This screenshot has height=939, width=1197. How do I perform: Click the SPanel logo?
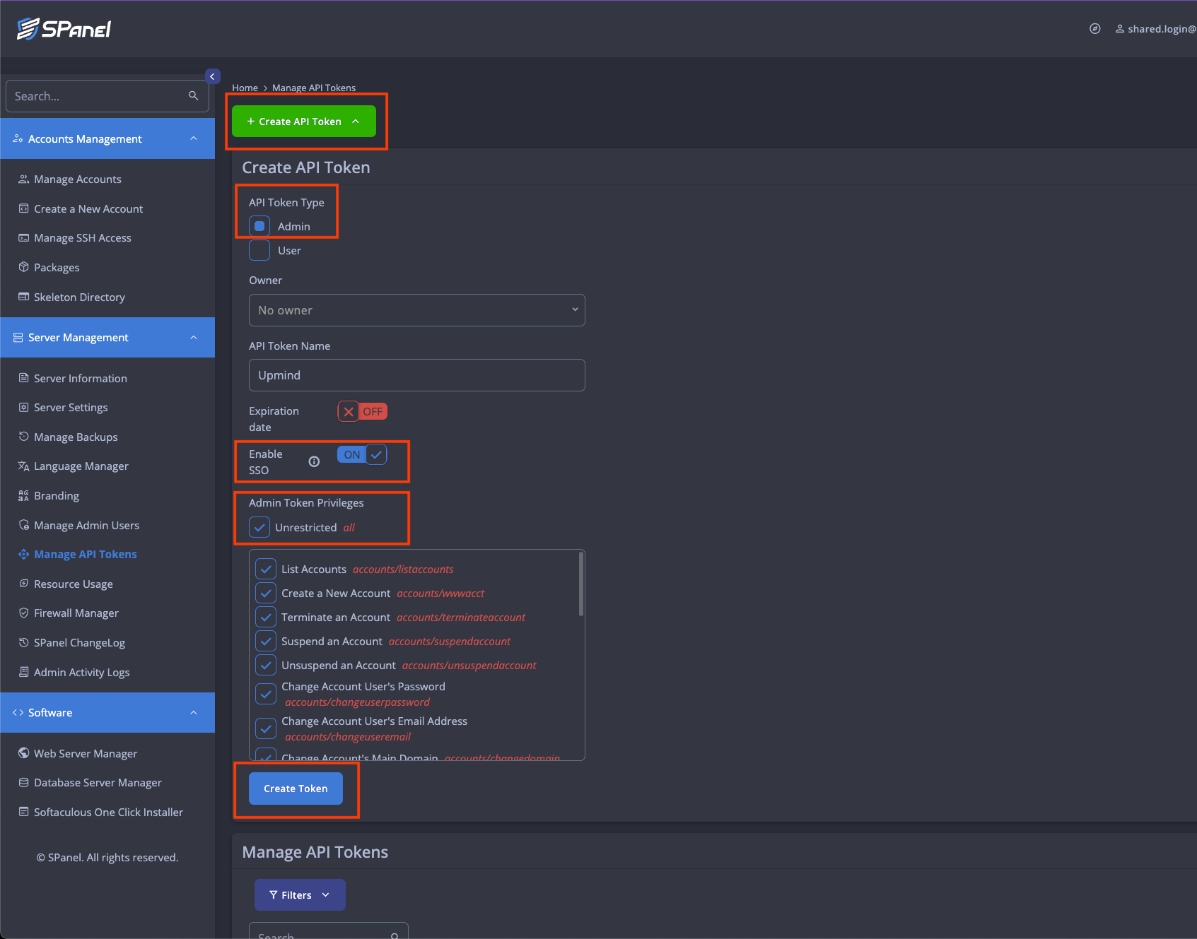point(64,29)
